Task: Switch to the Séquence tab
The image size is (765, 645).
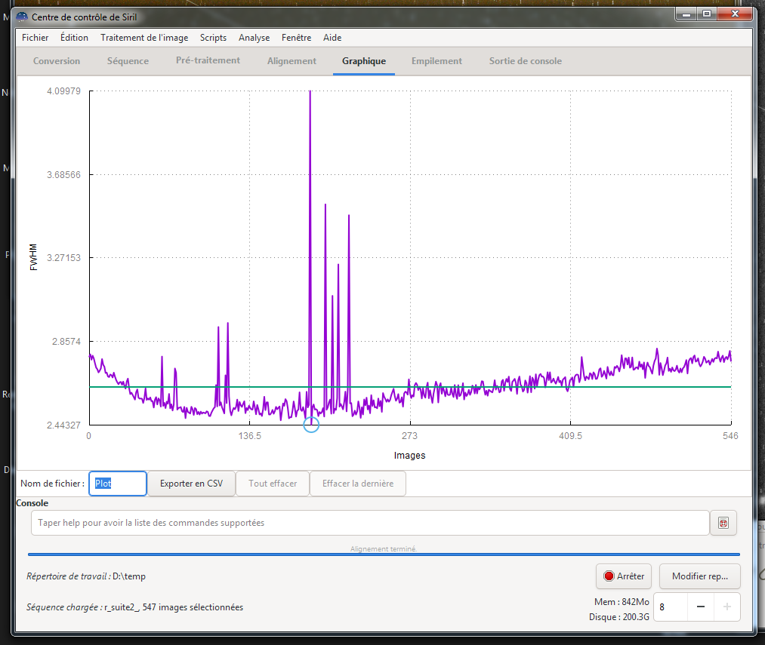Action: click(x=128, y=61)
